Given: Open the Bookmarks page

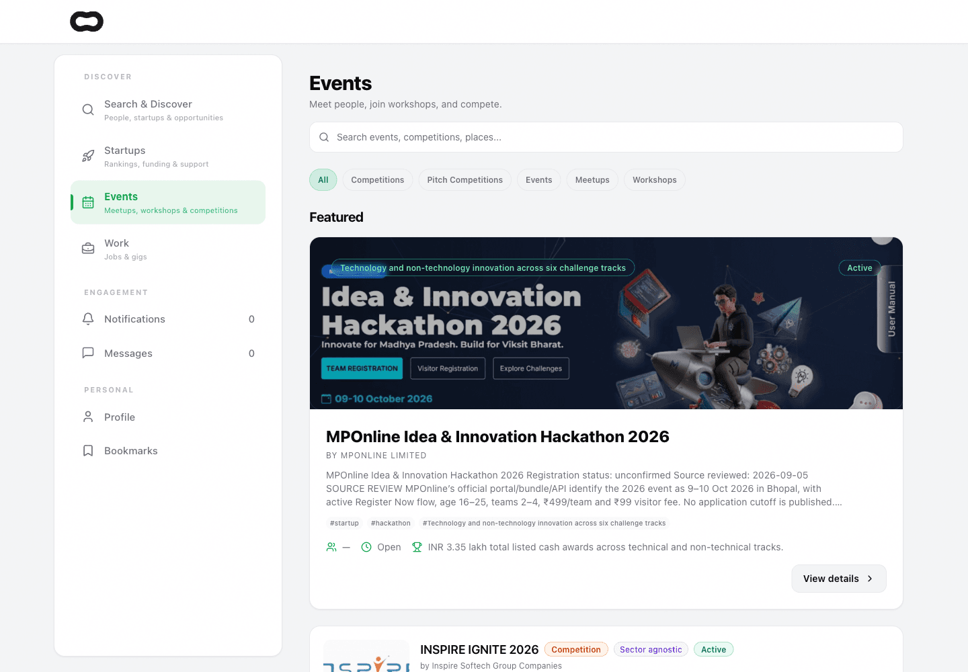Looking at the screenshot, I should (x=168, y=450).
